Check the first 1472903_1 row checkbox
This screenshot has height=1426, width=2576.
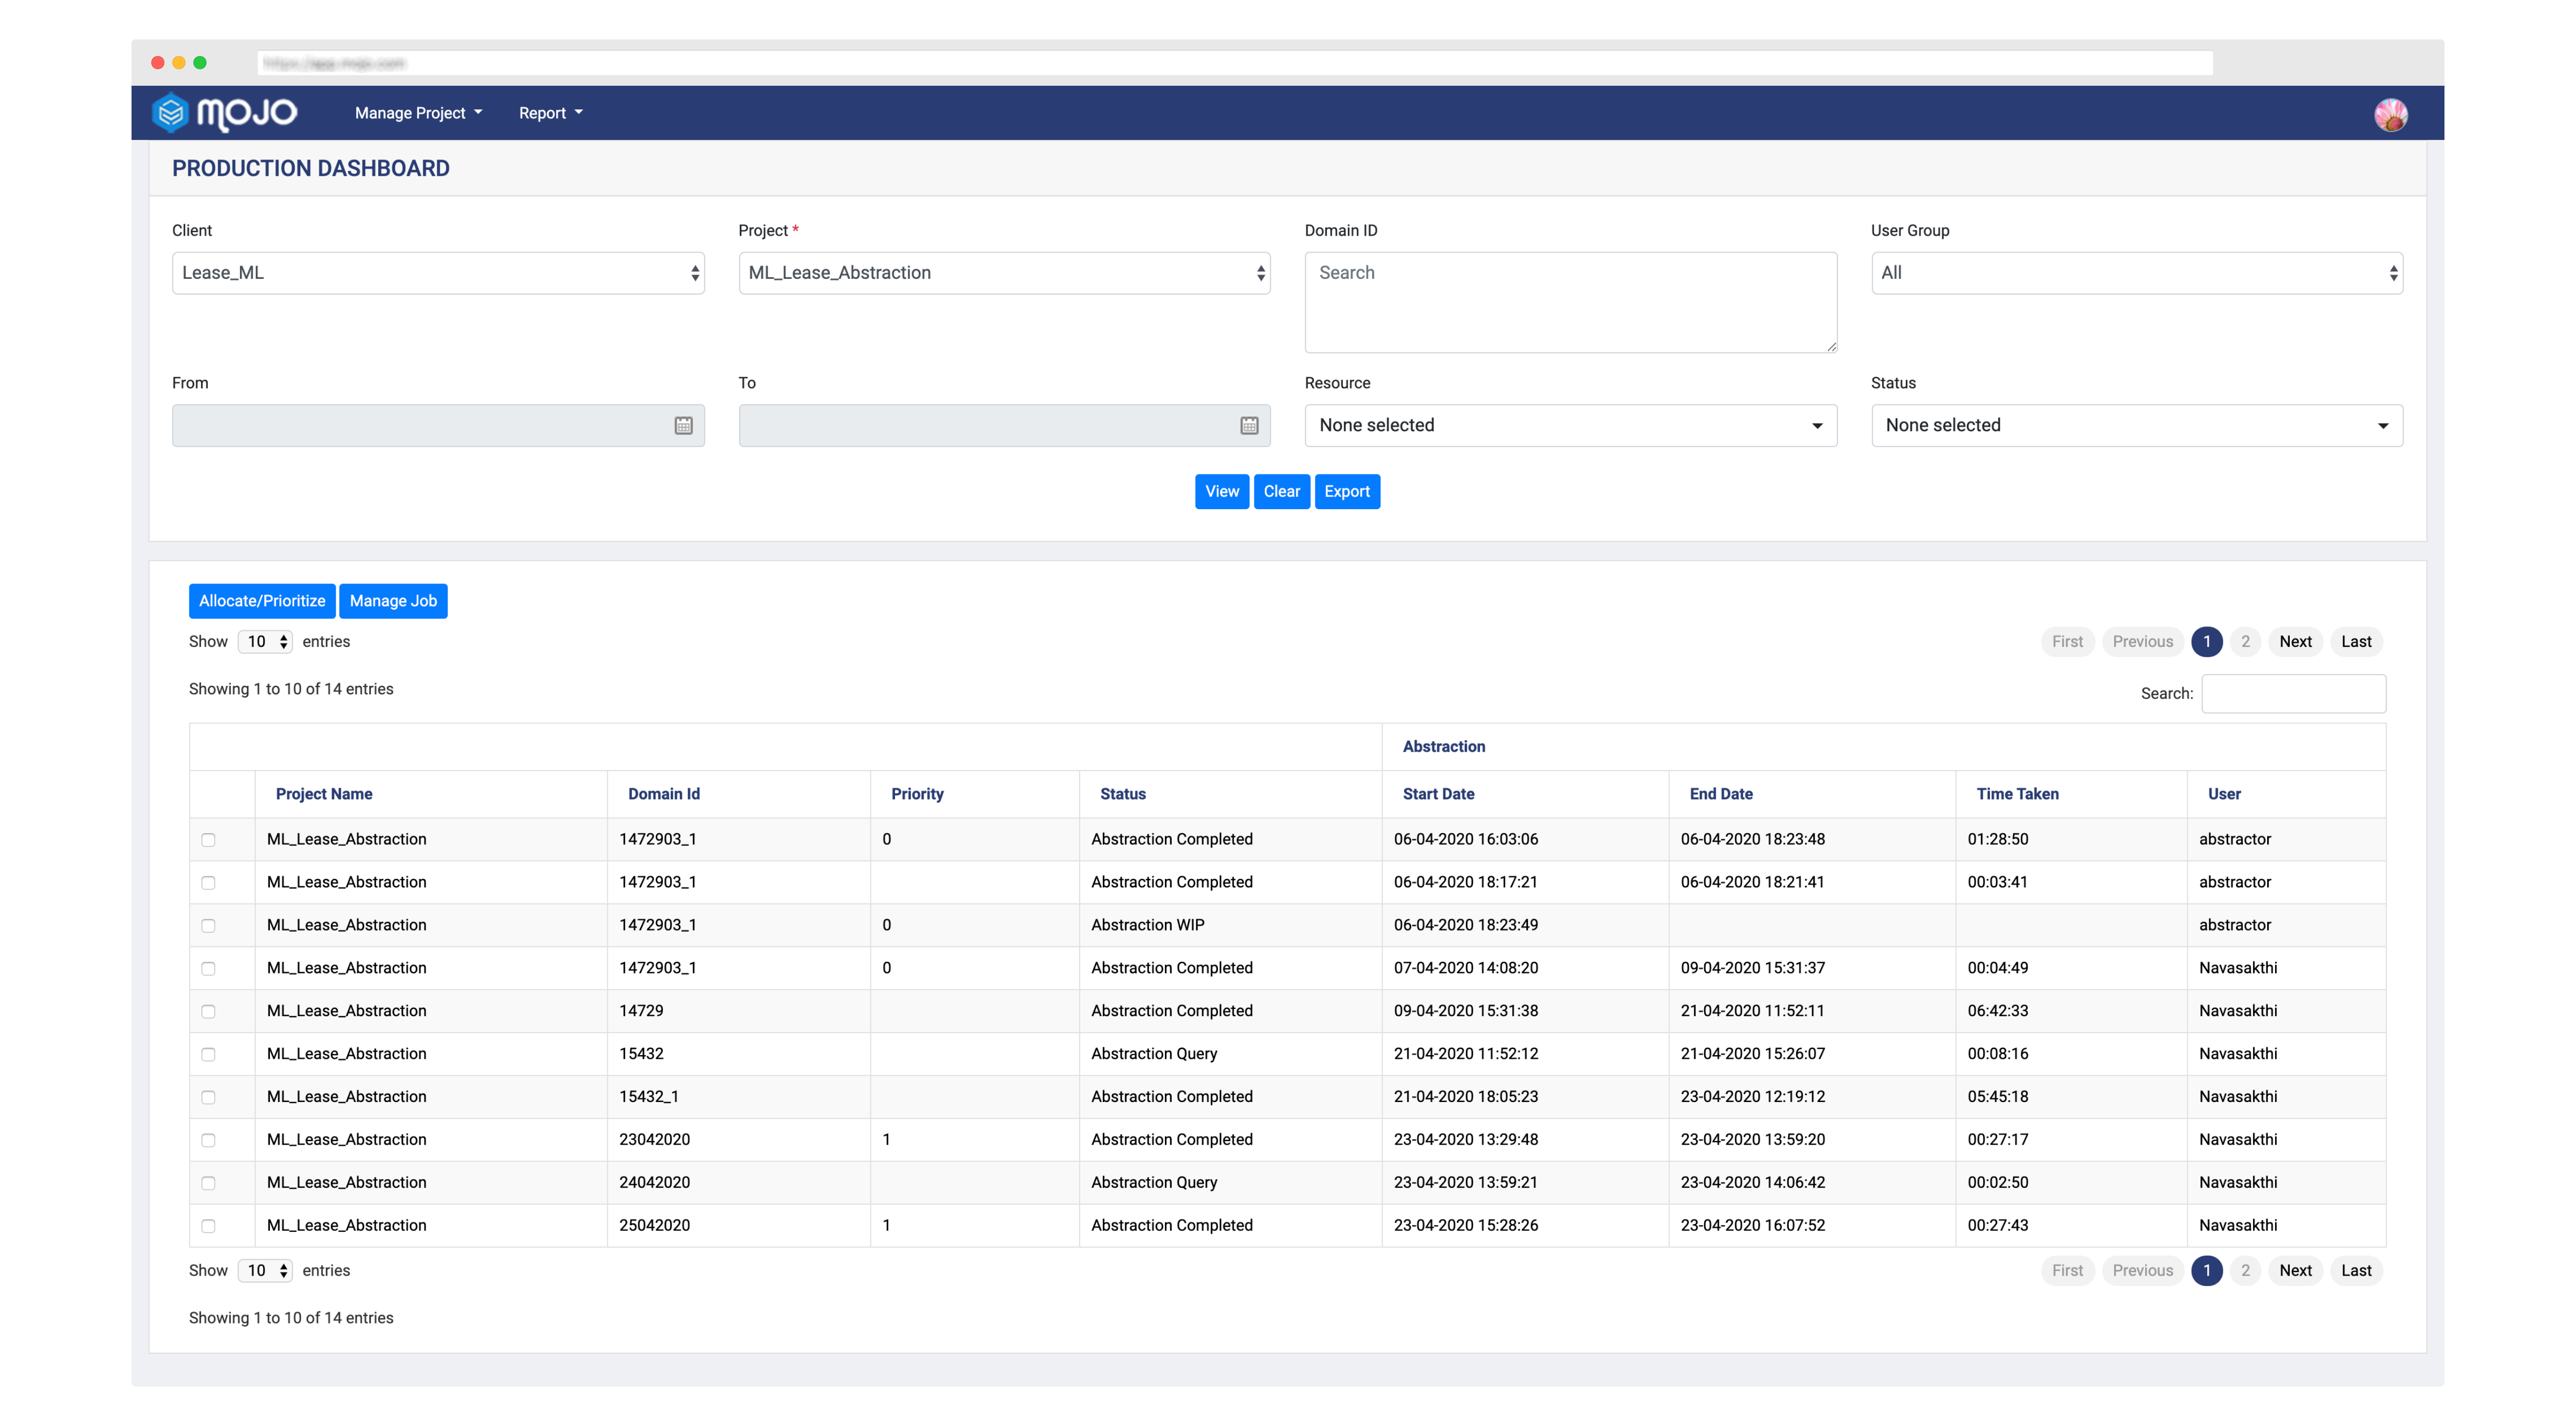coord(208,839)
